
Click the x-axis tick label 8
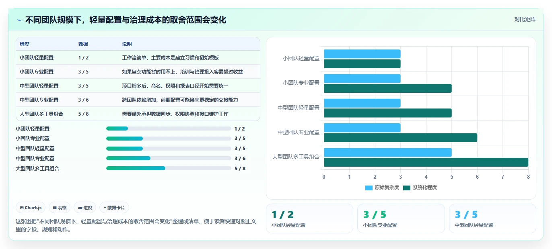(x=528, y=177)
